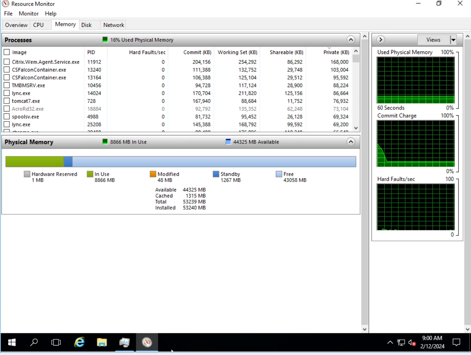Image resolution: width=471 pixels, height=355 pixels.
Task: Click the network tray icon
Action: coord(401,342)
